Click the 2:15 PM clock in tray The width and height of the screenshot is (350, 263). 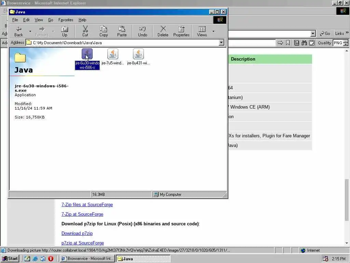pyautogui.click(x=338, y=259)
